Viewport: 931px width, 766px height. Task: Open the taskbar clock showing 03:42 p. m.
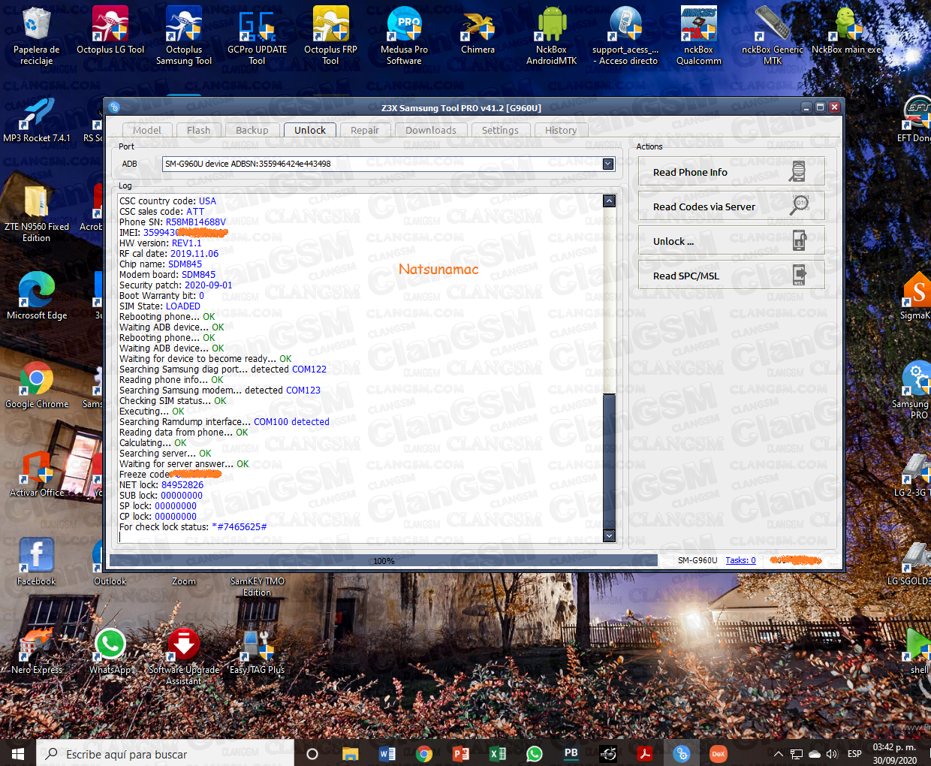click(894, 753)
